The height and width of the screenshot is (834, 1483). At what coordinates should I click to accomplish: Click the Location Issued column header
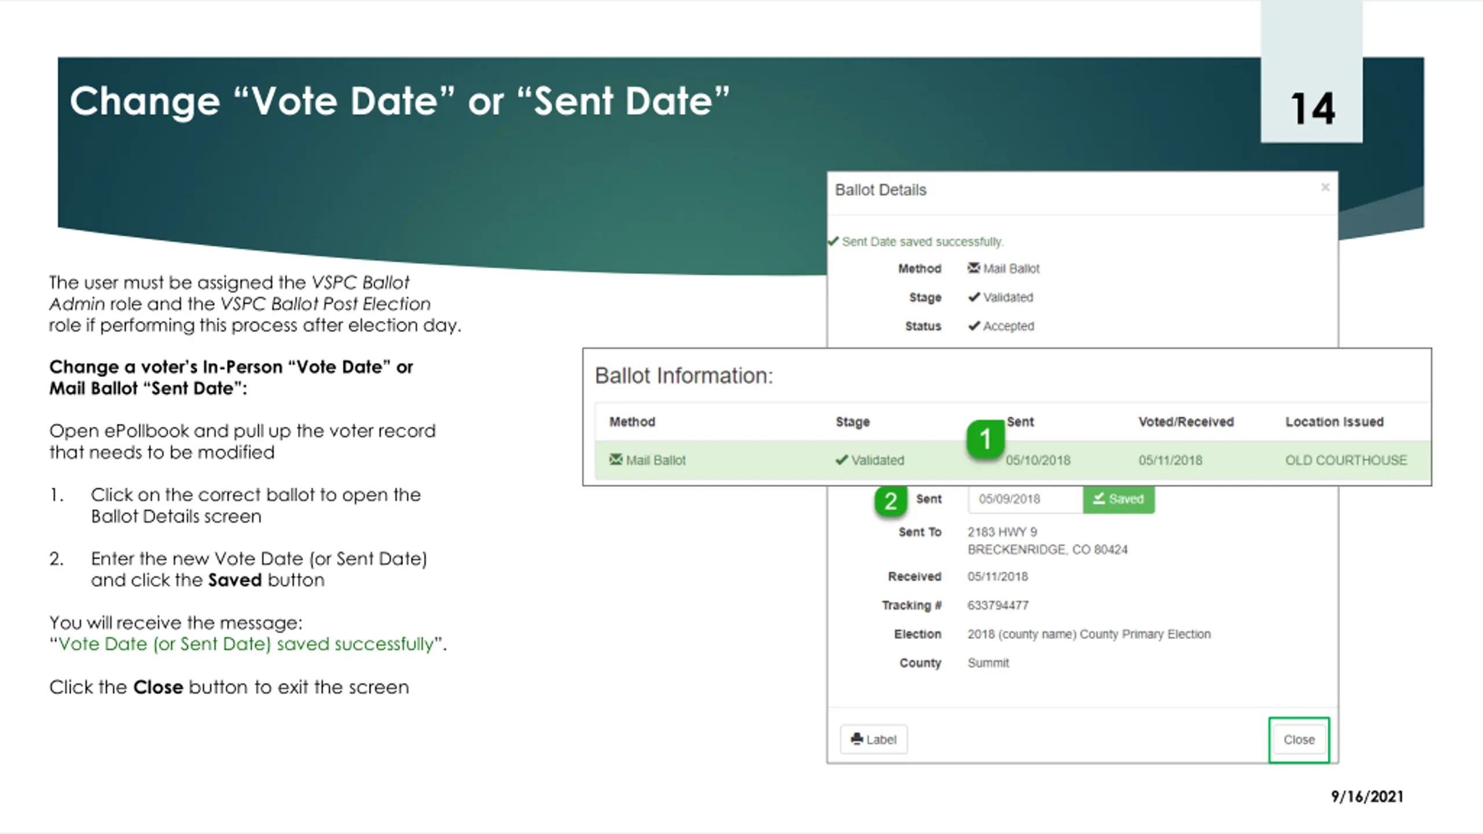1334,422
